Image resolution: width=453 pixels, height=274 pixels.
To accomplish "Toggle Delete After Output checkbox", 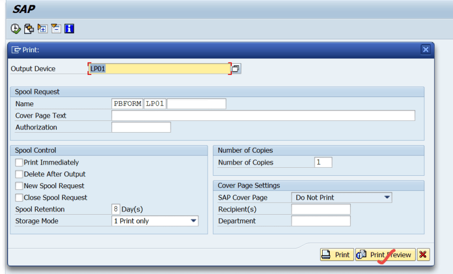I will coord(19,174).
